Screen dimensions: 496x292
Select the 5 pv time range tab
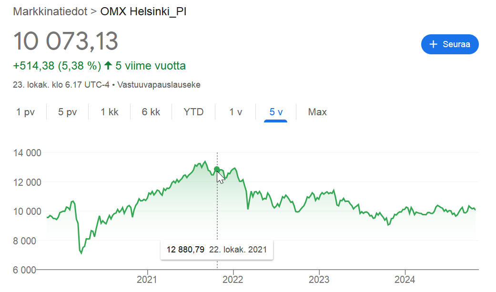click(x=67, y=112)
